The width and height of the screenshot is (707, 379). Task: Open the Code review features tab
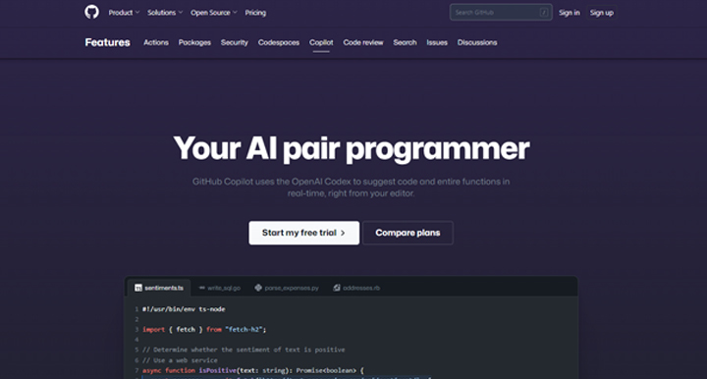click(363, 42)
